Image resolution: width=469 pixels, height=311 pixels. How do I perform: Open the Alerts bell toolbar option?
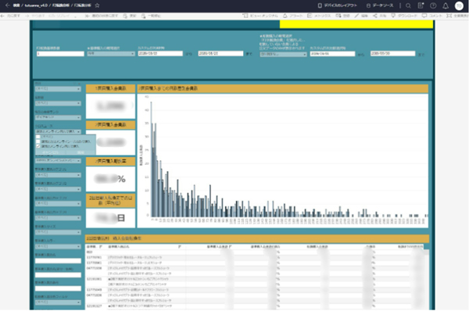[x=293, y=16]
